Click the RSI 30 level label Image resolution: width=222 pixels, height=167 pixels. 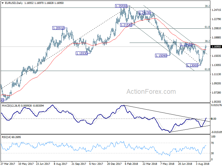212,153
